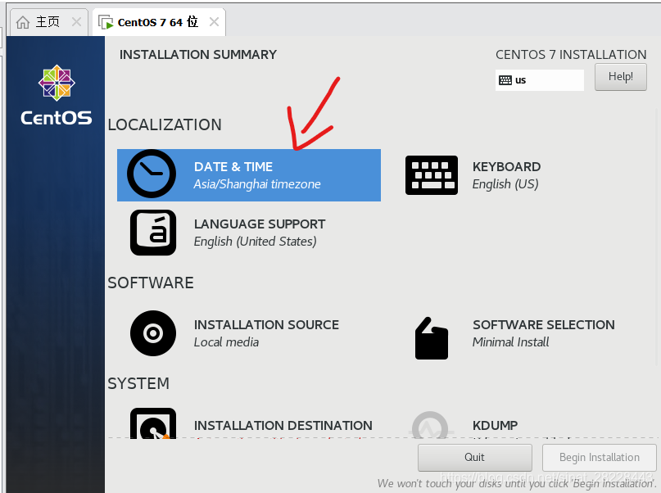
Task: Select the KDUMP label
Action: coord(495,426)
